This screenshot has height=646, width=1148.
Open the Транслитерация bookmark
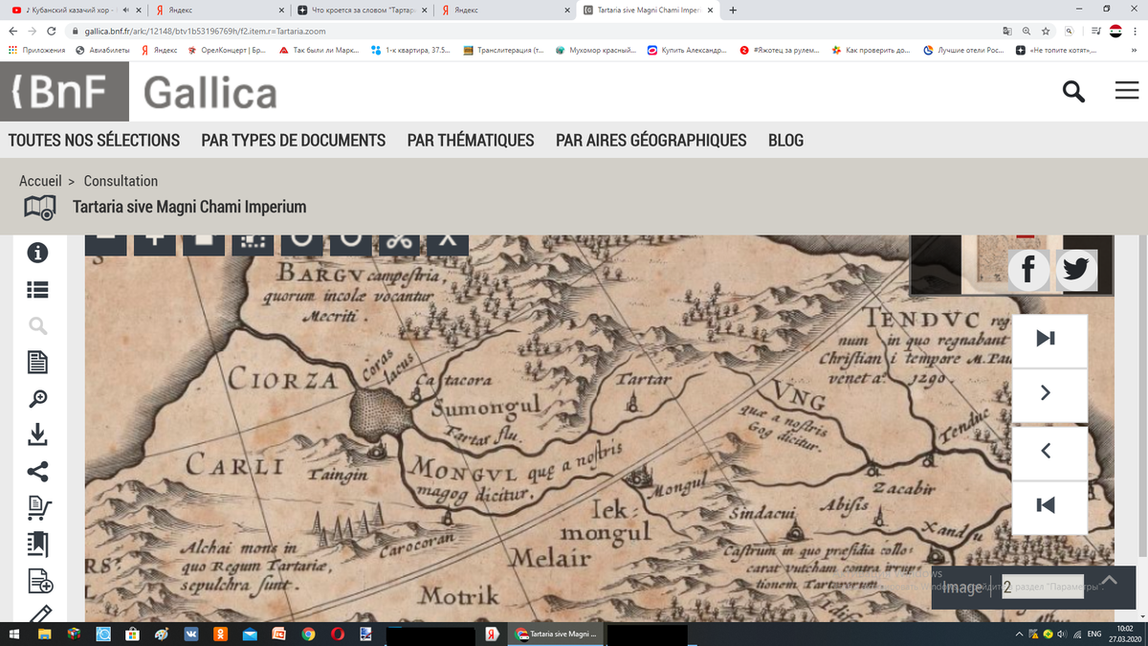pos(503,50)
